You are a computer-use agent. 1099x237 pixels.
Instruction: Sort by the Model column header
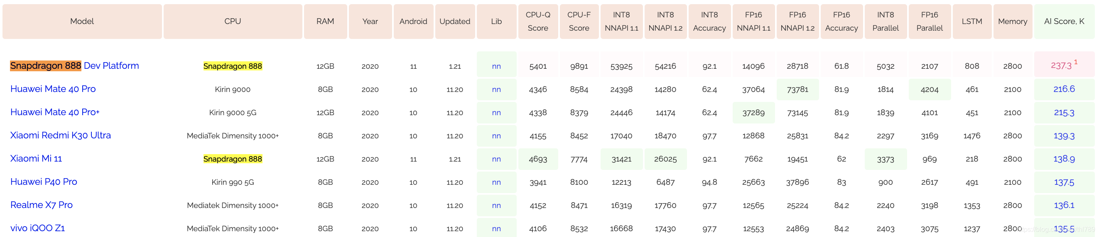(x=82, y=21)
